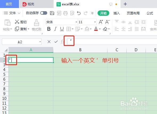Click the Borders icon
The image size is (157, 114).
pyautogui.click(x=69, y=29)
